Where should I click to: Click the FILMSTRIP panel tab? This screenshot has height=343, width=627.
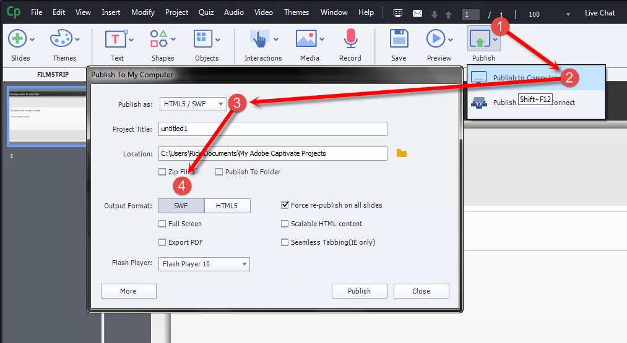[53, 74]
